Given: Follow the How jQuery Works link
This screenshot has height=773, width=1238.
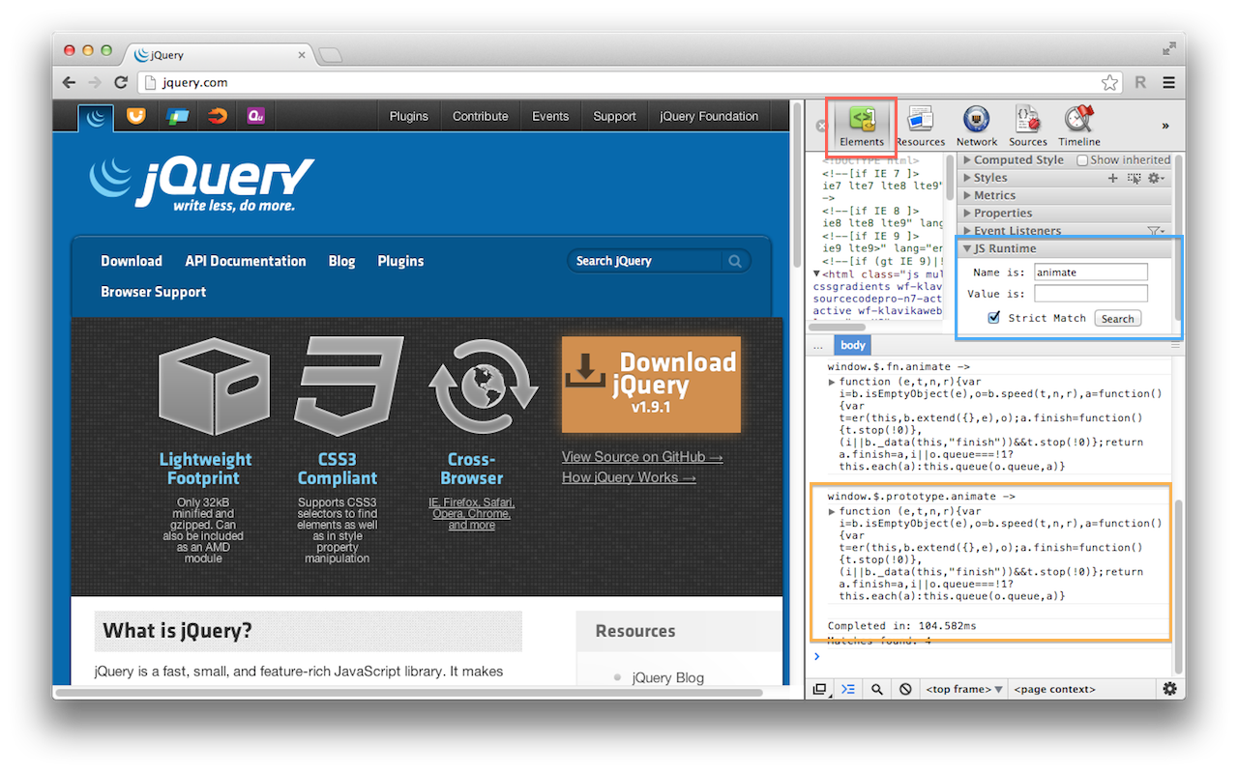Looking at the screenshot, I should pos(629,477).
